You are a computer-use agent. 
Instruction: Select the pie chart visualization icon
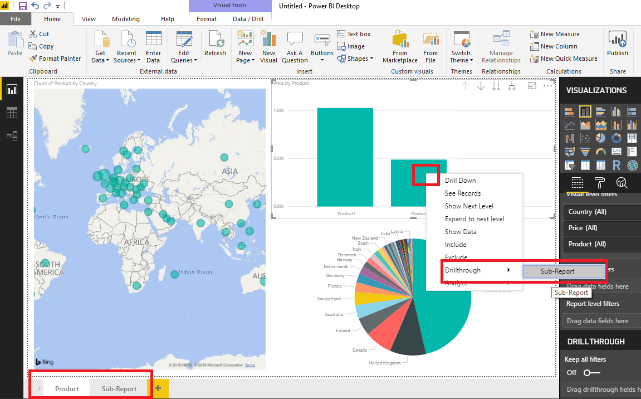click(600, 138)
